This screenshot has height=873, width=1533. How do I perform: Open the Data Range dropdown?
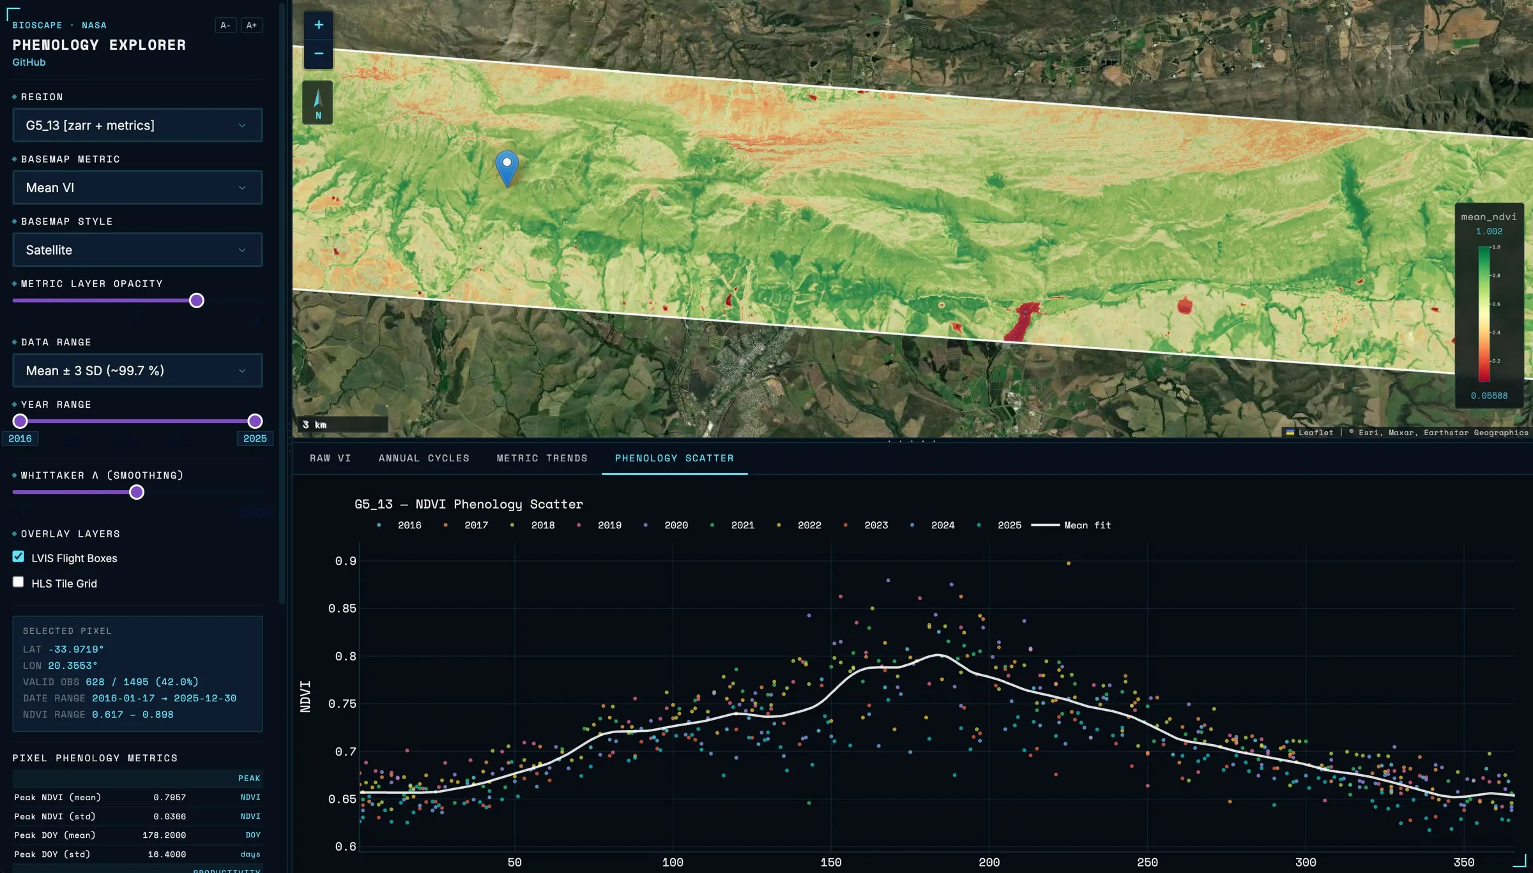(x=137, y=370)
